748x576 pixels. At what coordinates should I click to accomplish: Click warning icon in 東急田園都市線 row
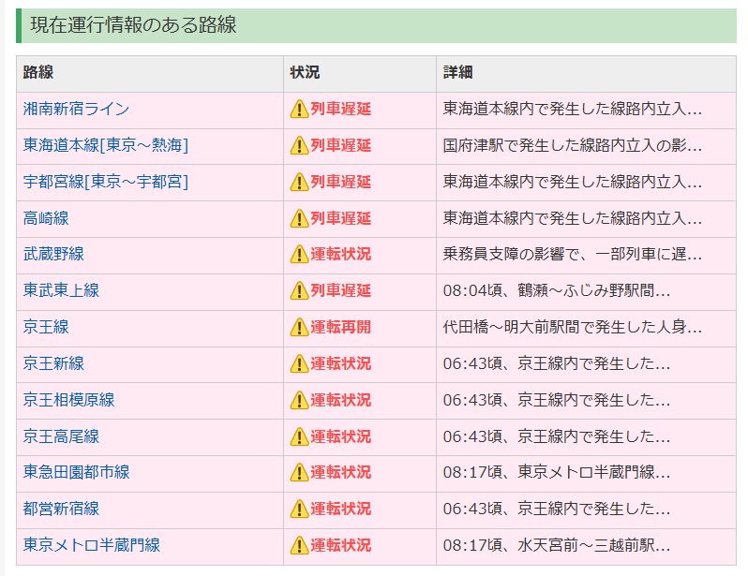299,473
